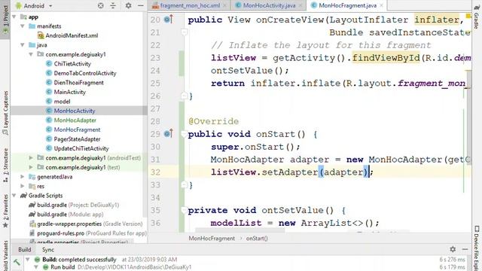Hide the Build panel
This screenshot has width=482, height=271.
465,249
